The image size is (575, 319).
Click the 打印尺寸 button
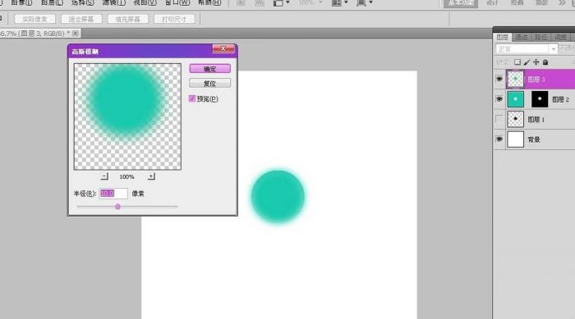click(174, 19)
